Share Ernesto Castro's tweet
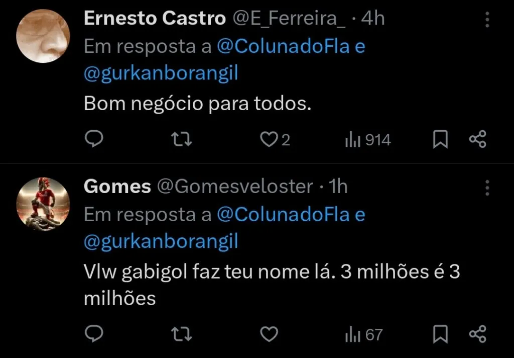This screenshot has height=358, width=514. point(478,139)
